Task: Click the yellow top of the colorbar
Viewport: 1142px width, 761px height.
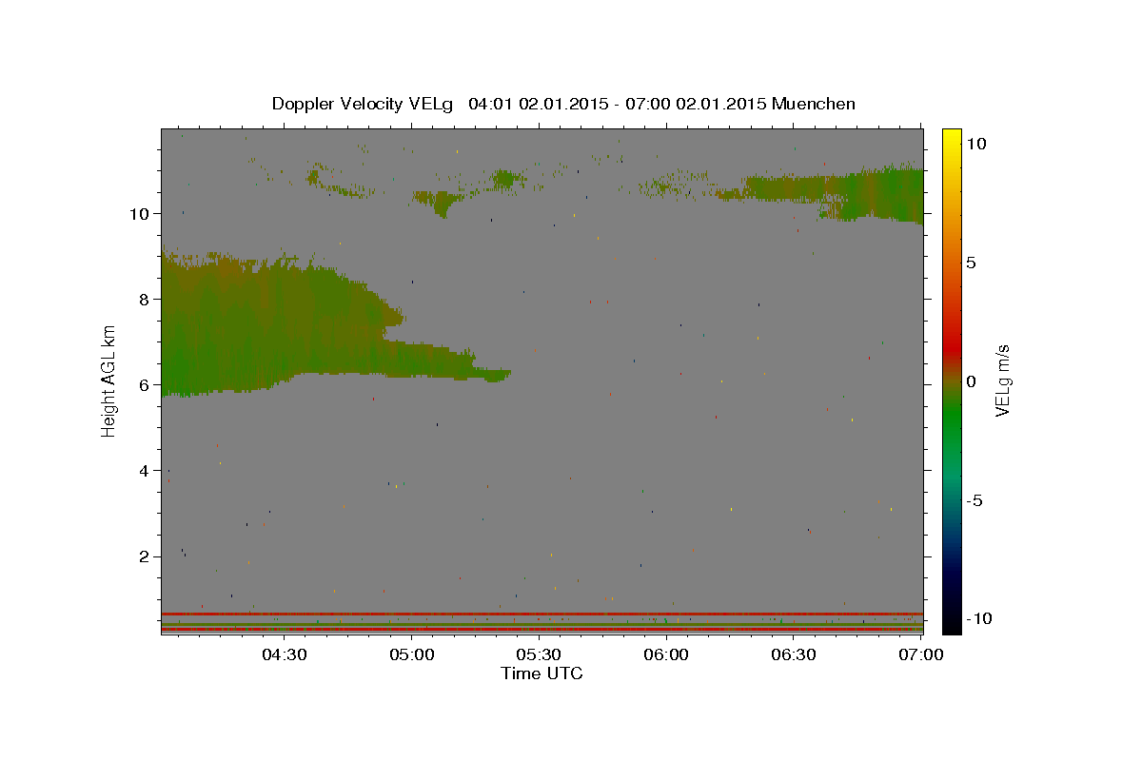Action: pos(952,138)
